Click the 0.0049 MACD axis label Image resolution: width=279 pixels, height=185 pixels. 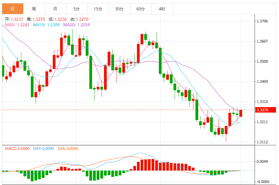point(262,162)
